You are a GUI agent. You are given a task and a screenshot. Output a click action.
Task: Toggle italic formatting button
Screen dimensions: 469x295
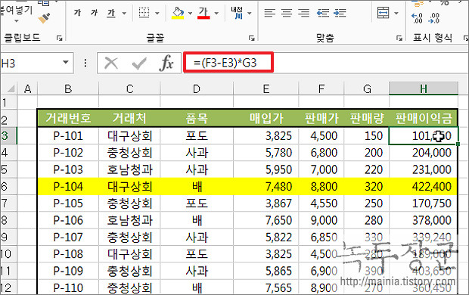point(95,13)
